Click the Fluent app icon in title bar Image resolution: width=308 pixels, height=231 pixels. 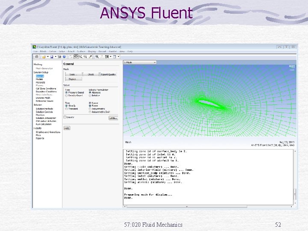tap(34, 47)
